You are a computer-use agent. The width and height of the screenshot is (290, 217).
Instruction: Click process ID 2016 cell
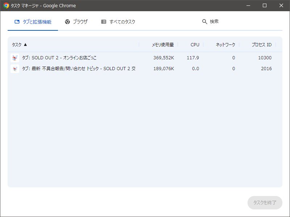point(266,69)
